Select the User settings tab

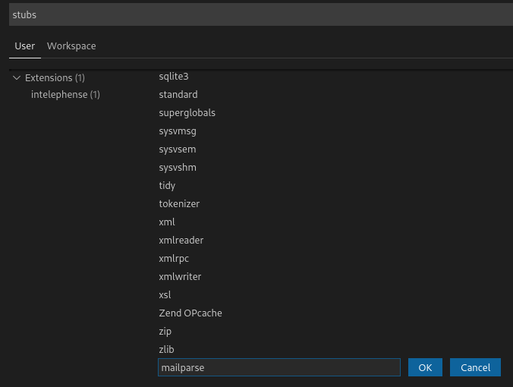[25, 46]
